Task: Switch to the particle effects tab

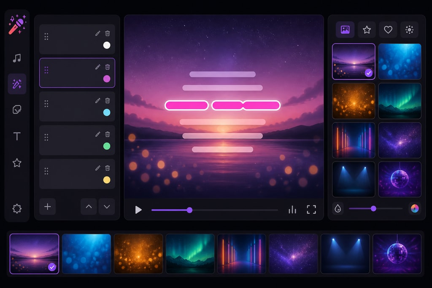Action: (409, 30)
